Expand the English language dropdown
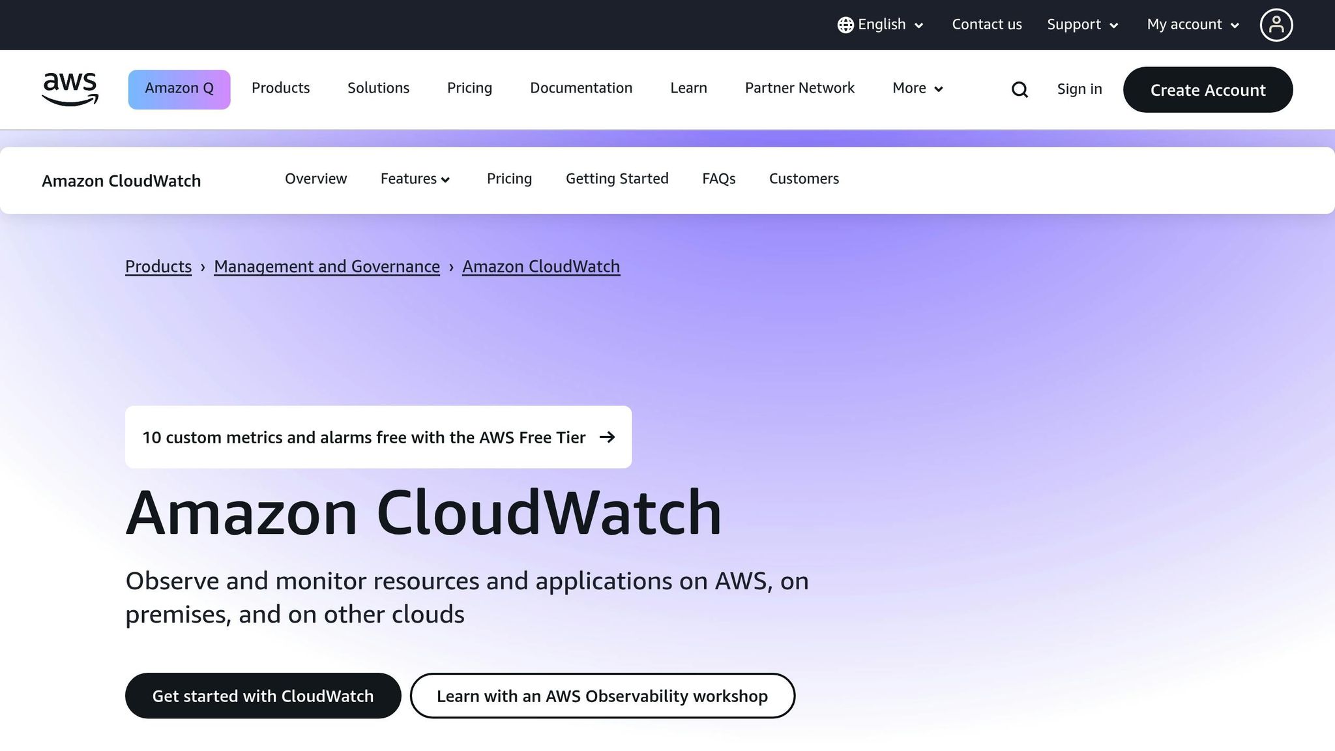1335x751 pixels. [x=881, y=25]
